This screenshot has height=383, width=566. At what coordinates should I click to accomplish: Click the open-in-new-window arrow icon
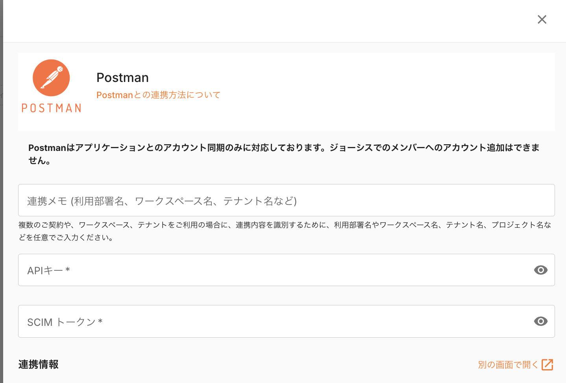pos(548,365)
